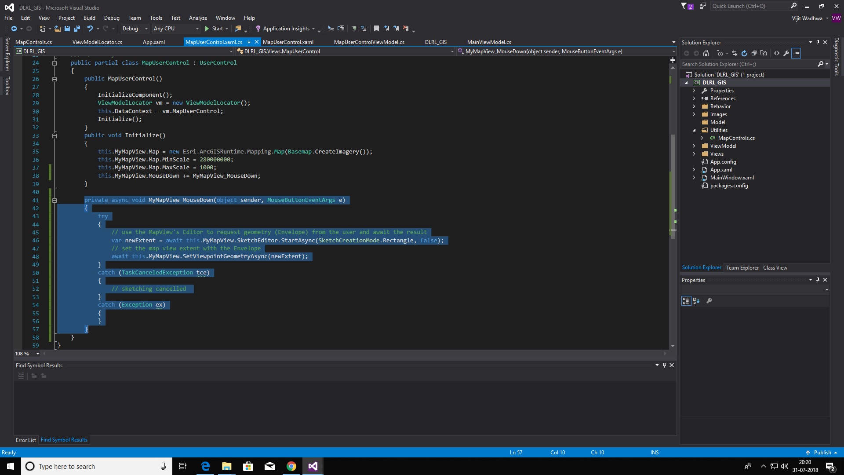Viewport: 844px width, 475px height.
Task: Toggle Show All Files in Solution Explorer
Action: [764, 53]
